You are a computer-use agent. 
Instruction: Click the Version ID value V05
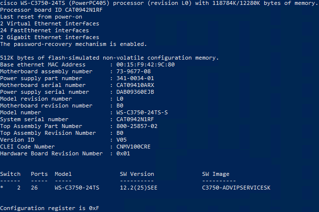[x=121, y=140]
